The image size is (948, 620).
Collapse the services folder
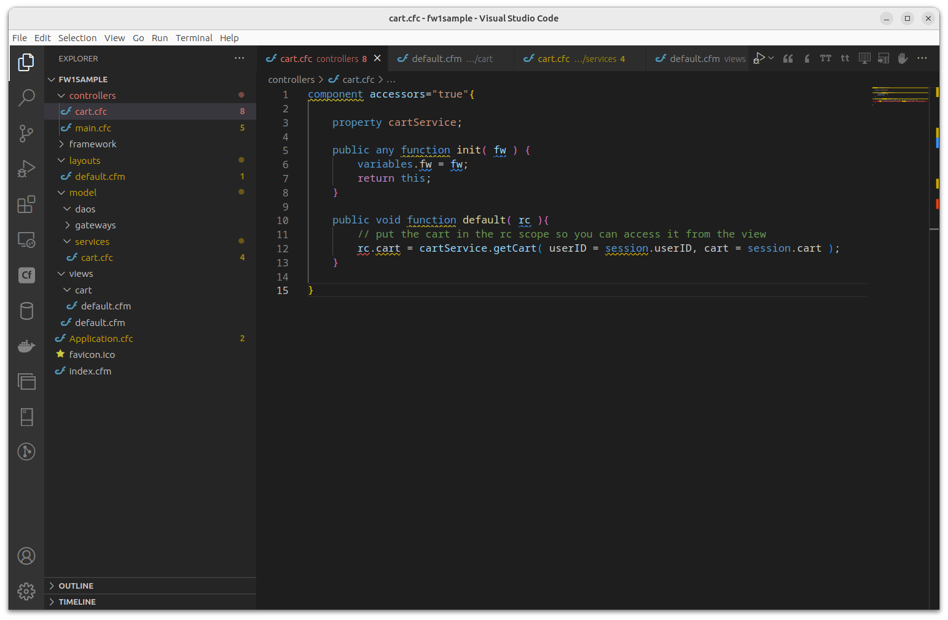tap(67, 242)
